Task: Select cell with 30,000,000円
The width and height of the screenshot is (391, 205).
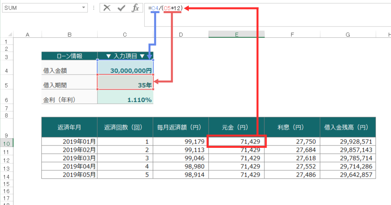Action: pyautogui.click(x=125, y=67)
